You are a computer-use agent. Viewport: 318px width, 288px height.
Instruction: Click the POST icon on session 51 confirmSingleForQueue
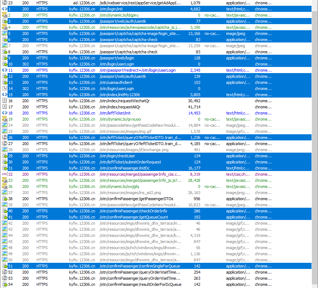tap(5, 266)
